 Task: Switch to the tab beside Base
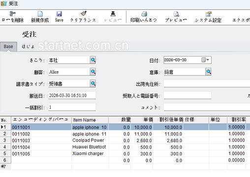tap(28, 47)
